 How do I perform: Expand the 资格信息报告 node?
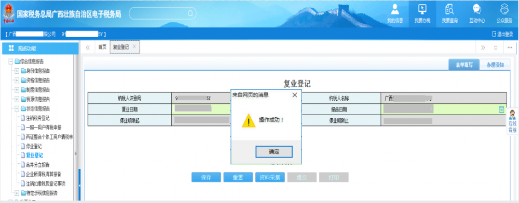click(x=17, y=80)
